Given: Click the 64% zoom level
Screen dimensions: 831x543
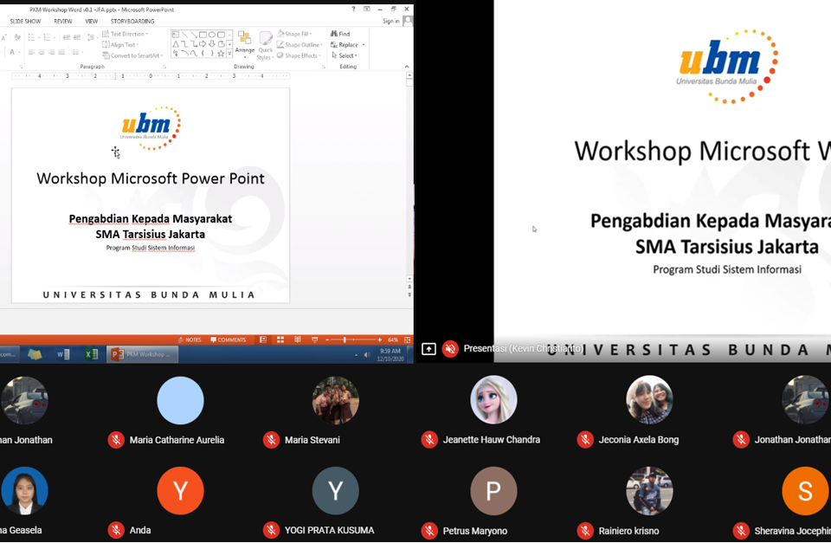Looking at the screenshot, I should tap(393, 339).
